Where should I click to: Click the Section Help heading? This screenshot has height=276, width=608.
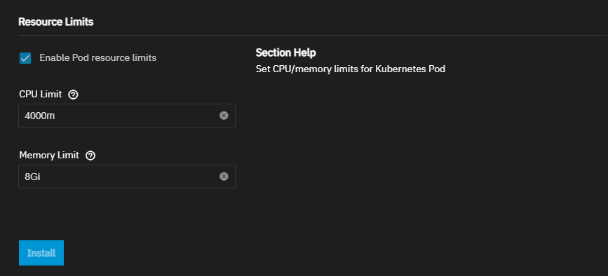tap(286, 53)
